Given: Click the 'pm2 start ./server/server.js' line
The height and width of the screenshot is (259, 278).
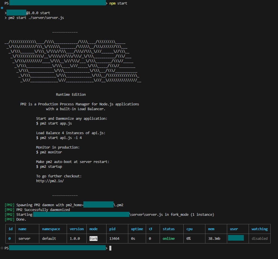Looking at the screenshot, I should (x=36, y=18).
